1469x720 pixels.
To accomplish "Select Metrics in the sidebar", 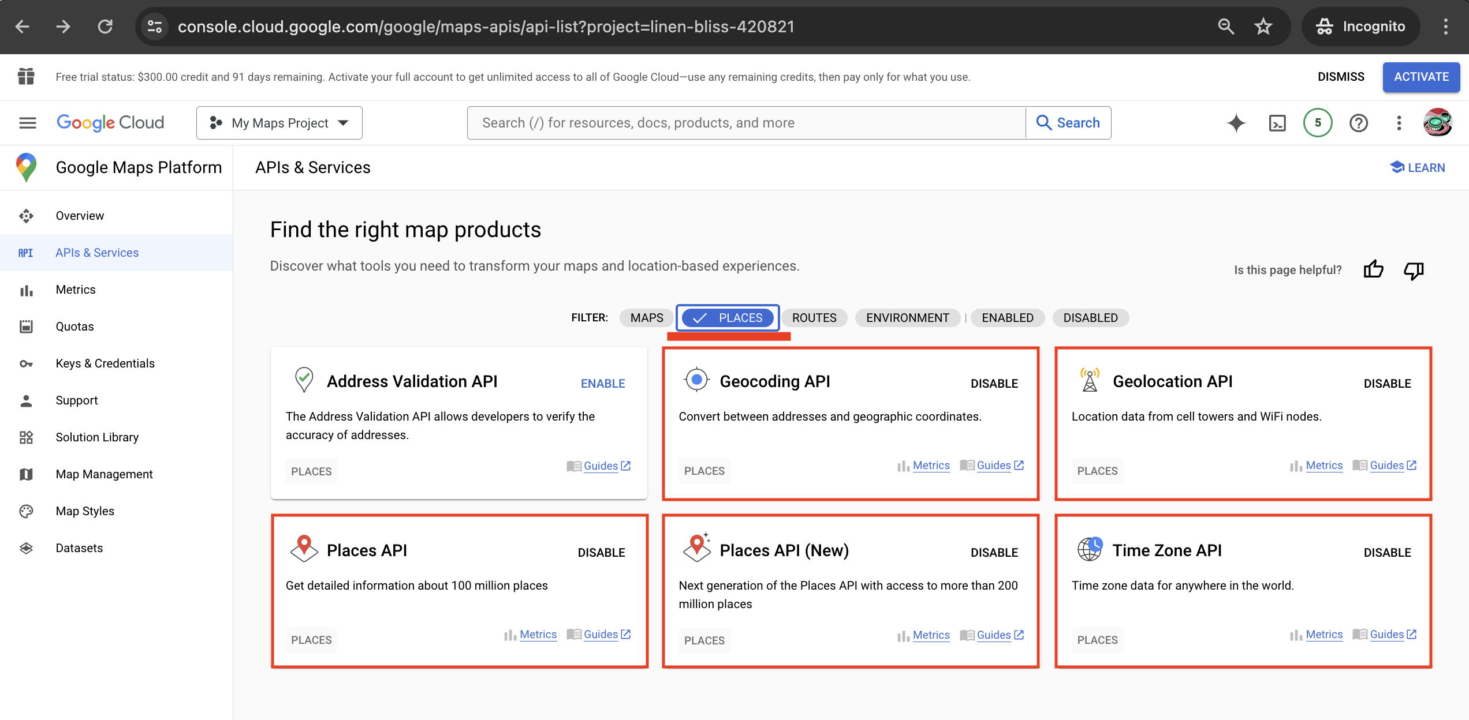I will (75, 289).
